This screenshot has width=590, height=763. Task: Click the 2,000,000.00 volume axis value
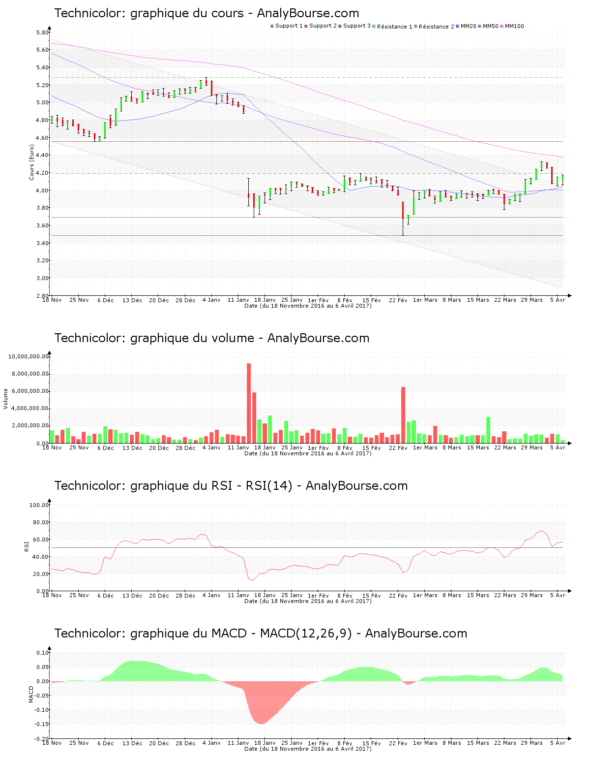(30, 426)
